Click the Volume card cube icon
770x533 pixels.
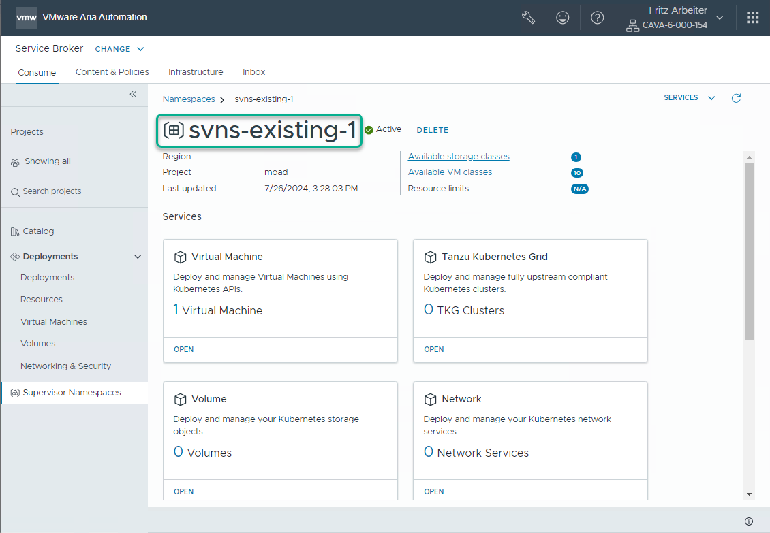coord(180,399)
